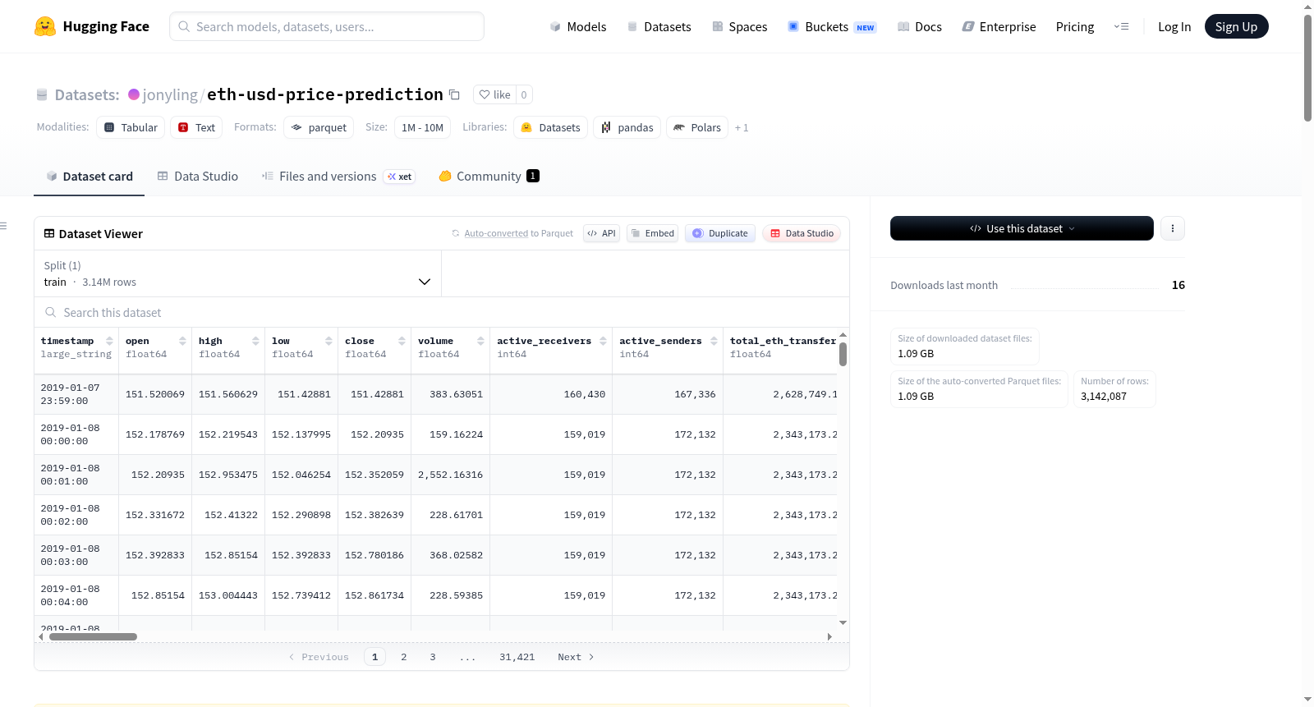Jump to last page 31,421
Image resolution: width=1314 pixels, height=707 pixels.
coord(517,657)
